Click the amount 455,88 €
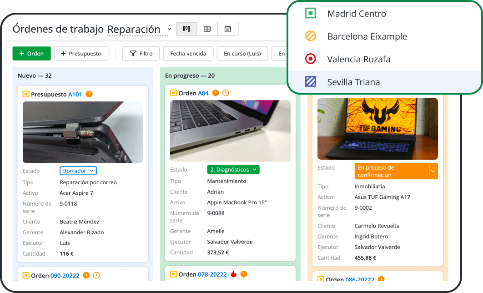Image resolution: width=483 pixels, height=293 pixels. coord(365,258)
